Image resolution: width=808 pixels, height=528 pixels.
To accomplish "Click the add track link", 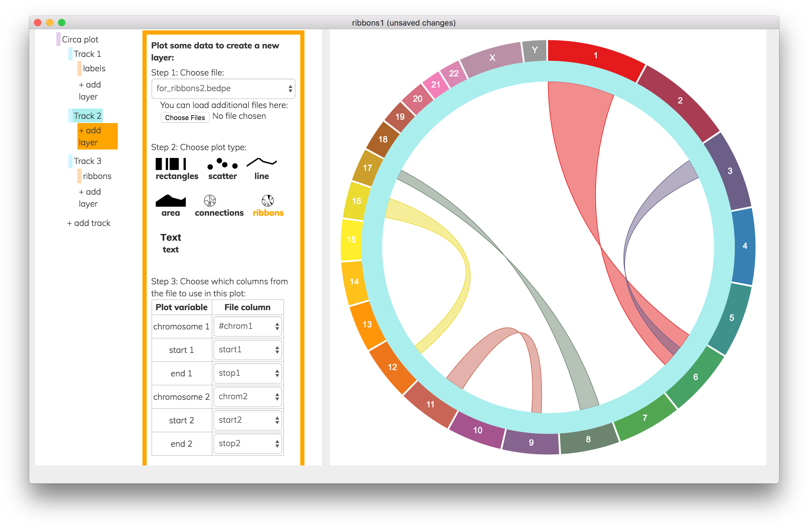I will pos(89,223).
